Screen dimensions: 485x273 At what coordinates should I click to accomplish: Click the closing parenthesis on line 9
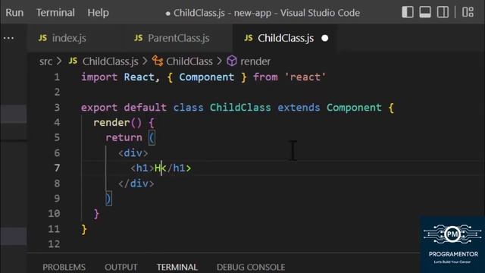click(108, 199)
